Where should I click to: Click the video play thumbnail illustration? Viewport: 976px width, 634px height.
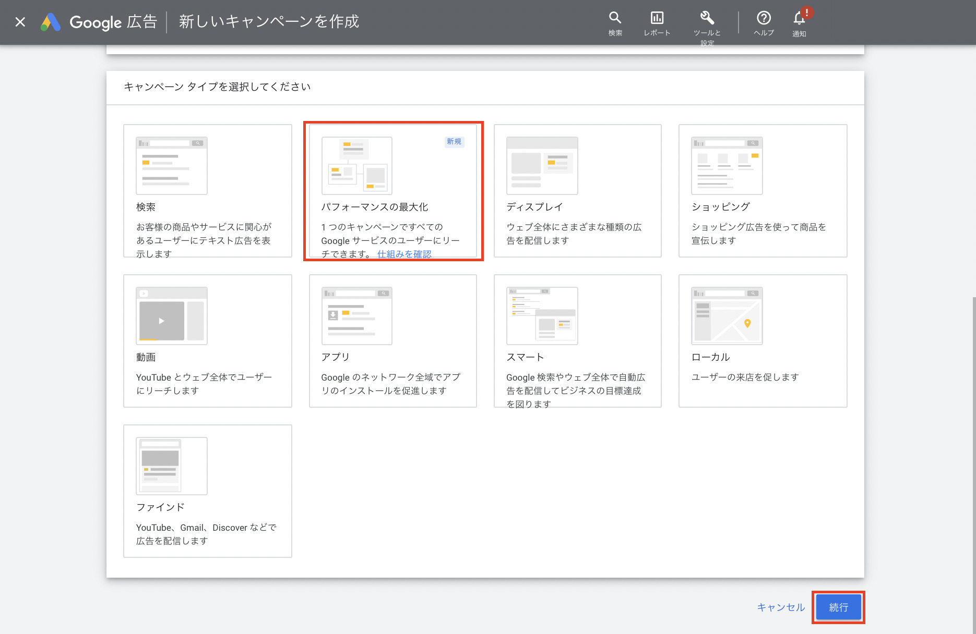pos(162,321)
